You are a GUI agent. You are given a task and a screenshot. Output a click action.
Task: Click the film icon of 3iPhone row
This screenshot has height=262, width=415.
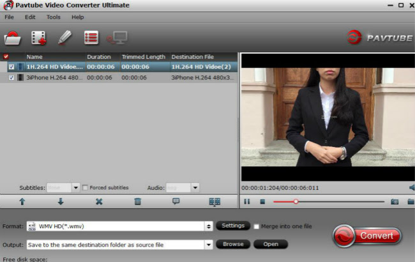tap(20, 77)
